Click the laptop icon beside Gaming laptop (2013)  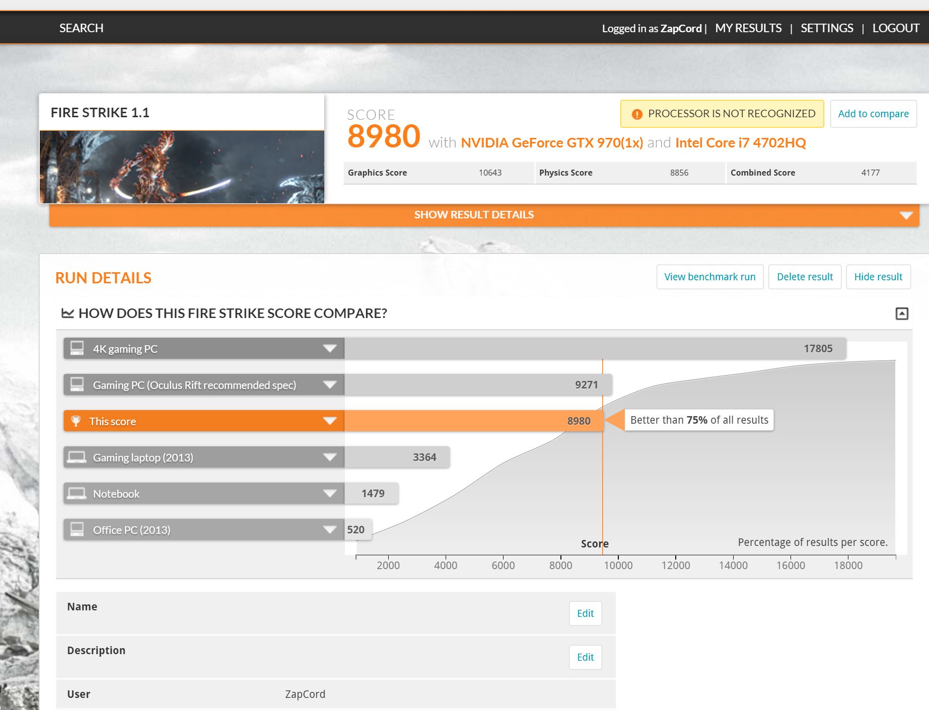tap(77, 457)
